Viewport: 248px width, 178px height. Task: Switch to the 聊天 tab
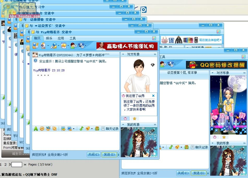(x=37, y=38)
